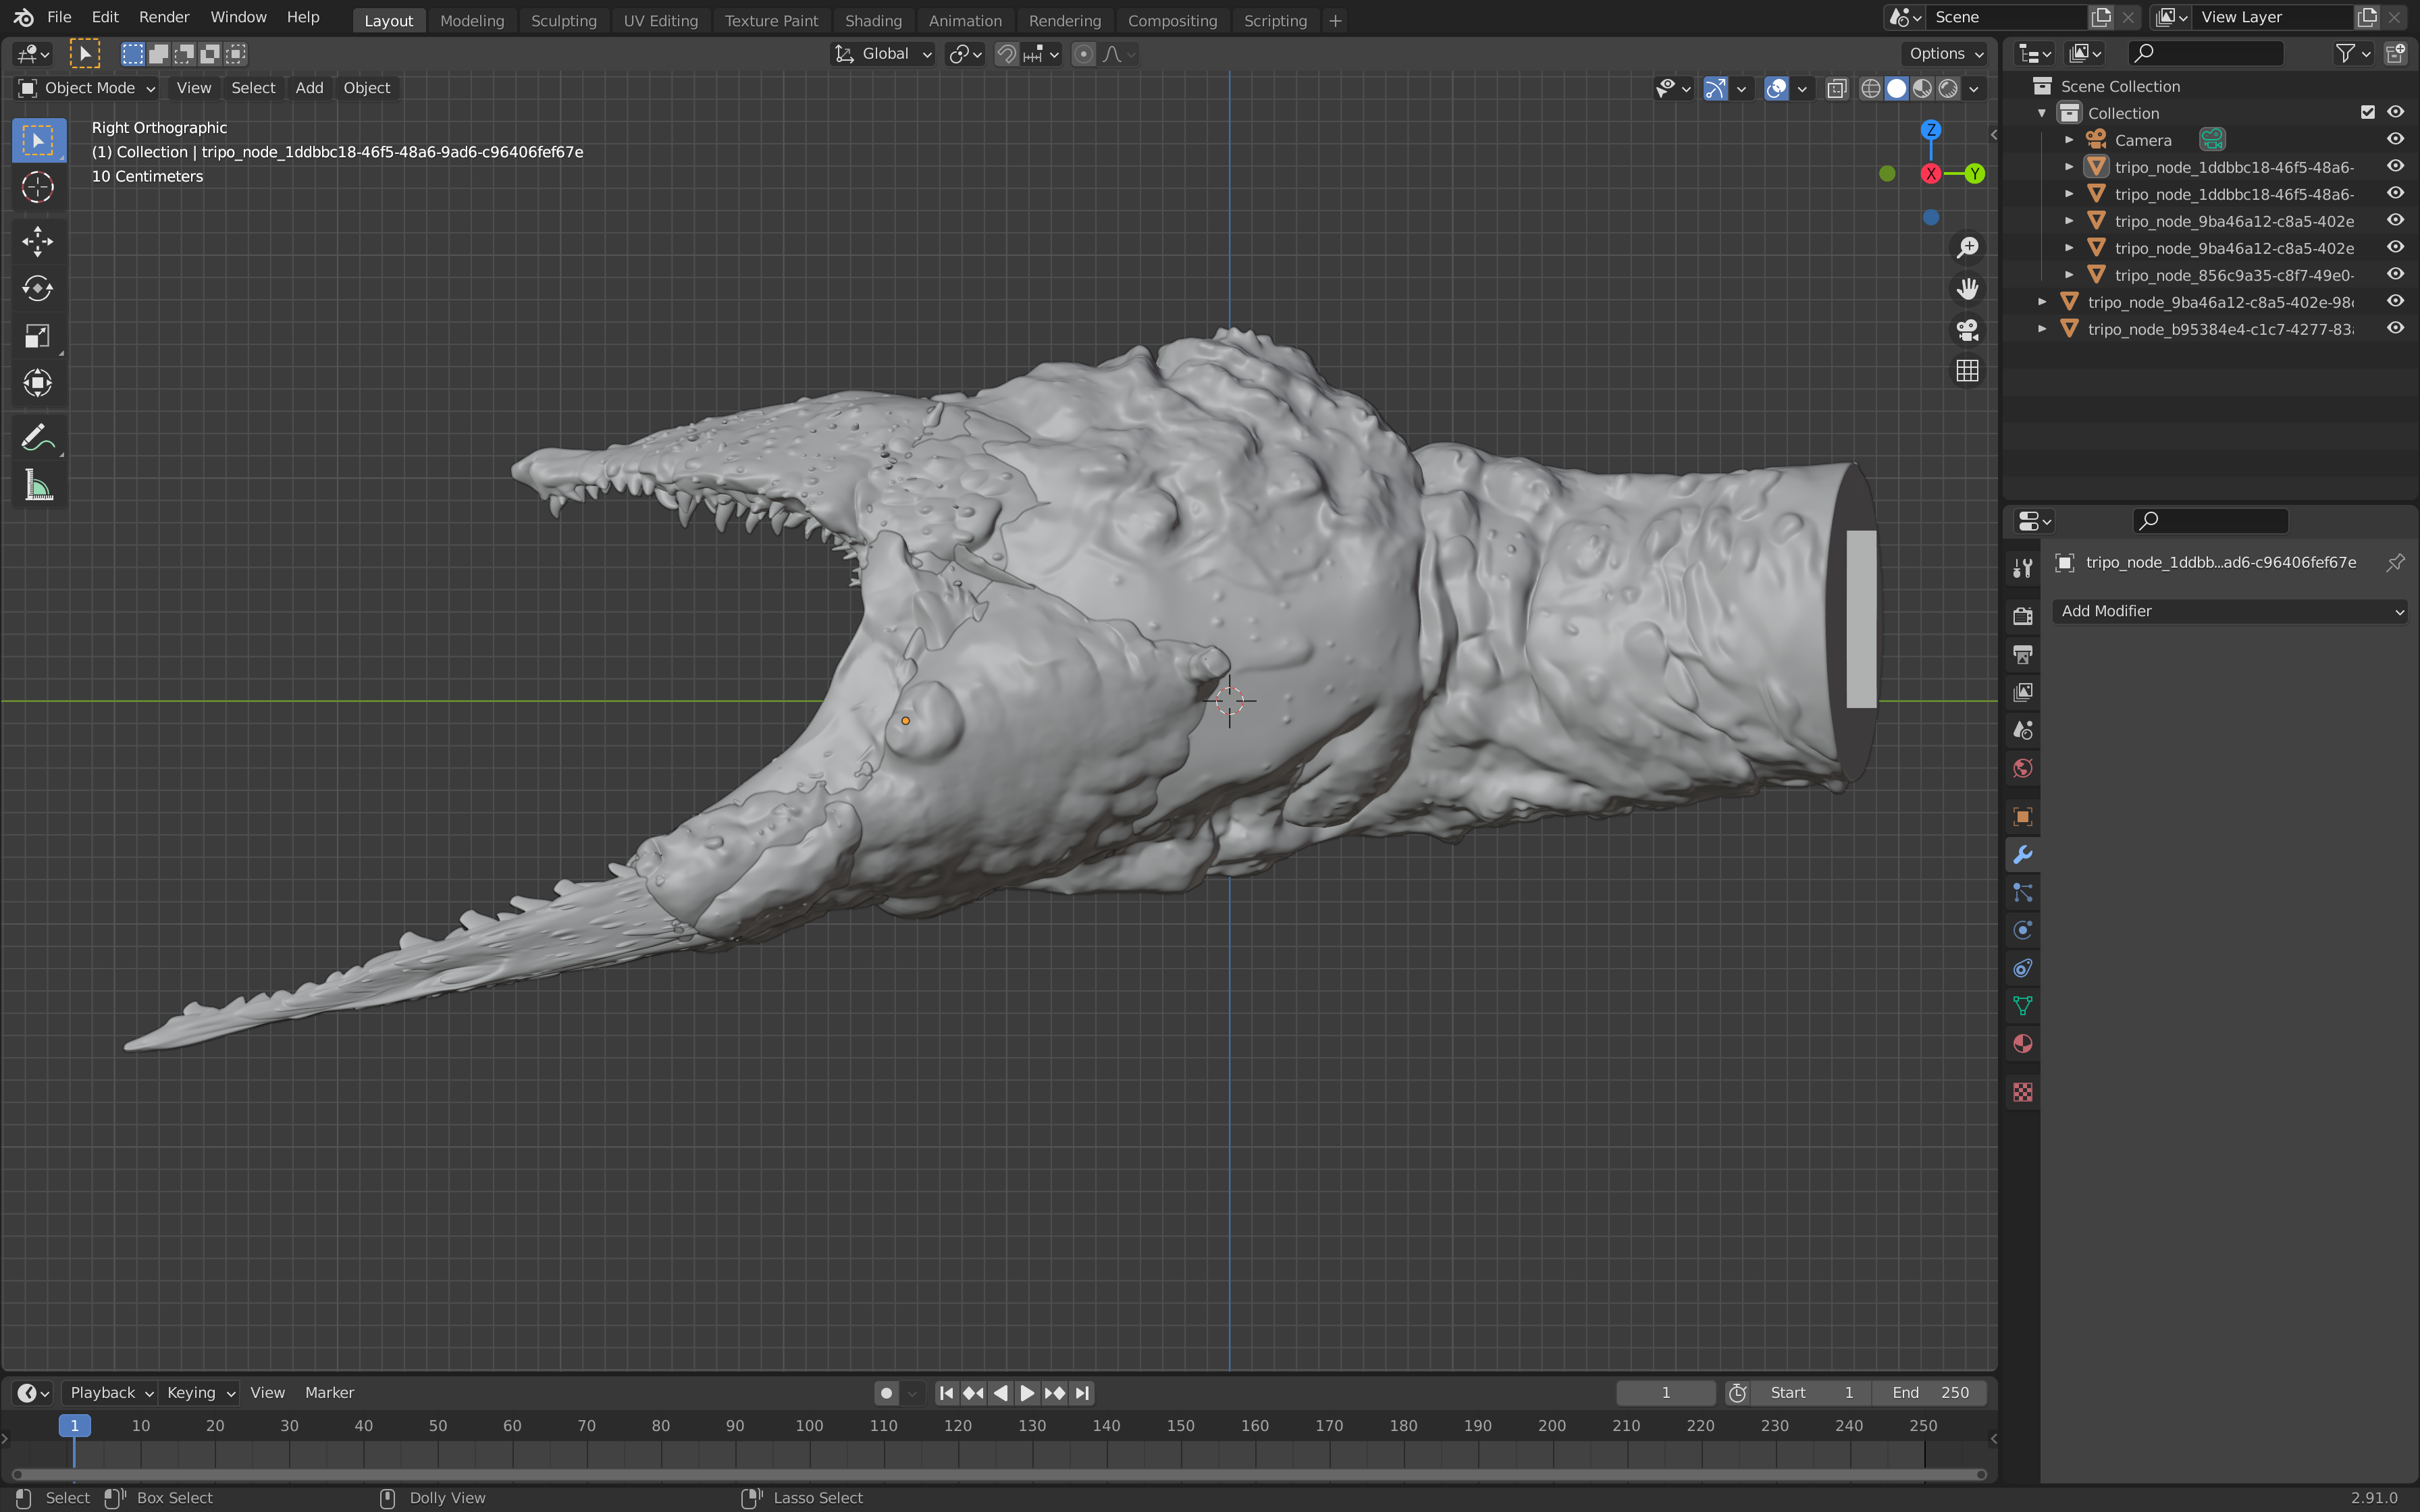Select the Move tool in the toolbar
The height and width of the screenshot is (1512, 2420).
coord(37,241)
